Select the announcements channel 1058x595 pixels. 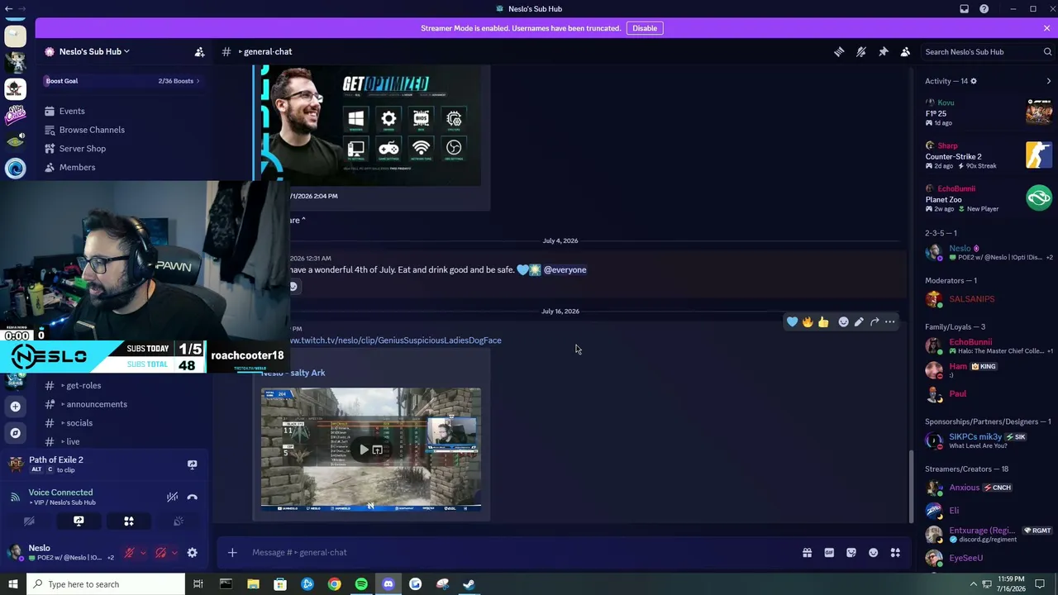(x=96, y=404)
